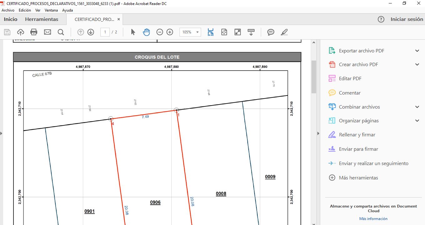Click the Print file icon
Image resolution: width=425 pixels, height=225 pixels.
pyautogui.click(x=34, y=32)
